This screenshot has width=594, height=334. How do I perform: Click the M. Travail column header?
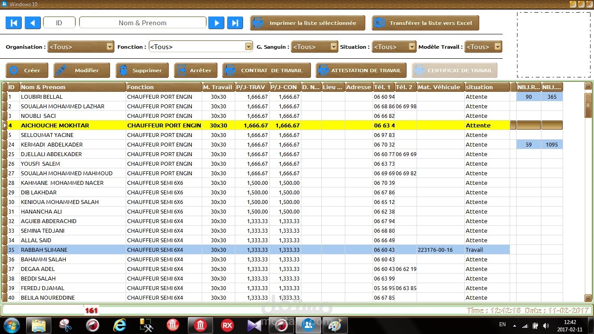[x=219, y=87]
